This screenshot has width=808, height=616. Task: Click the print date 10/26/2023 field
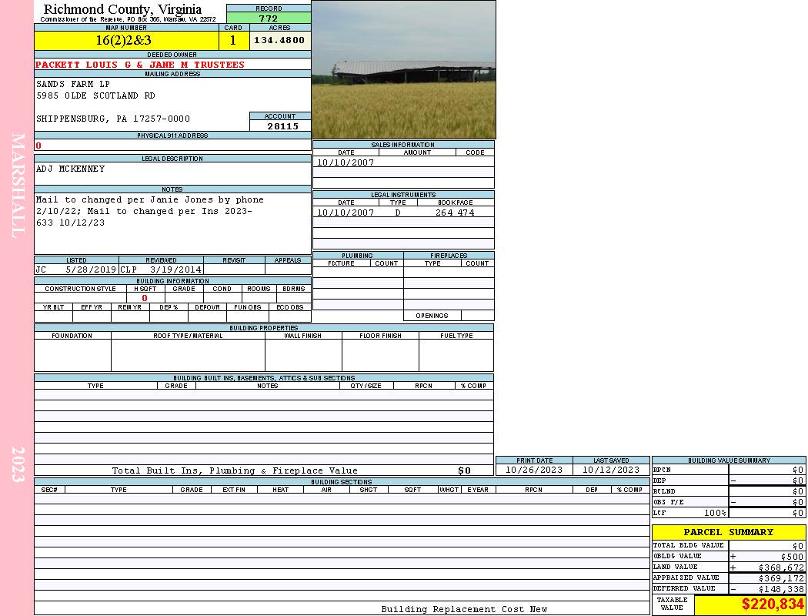534,470
